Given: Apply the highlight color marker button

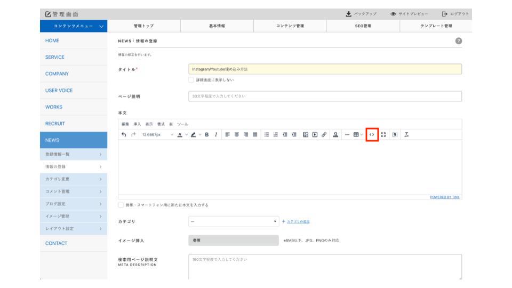Looking at the screenshot, I should 193,134.
